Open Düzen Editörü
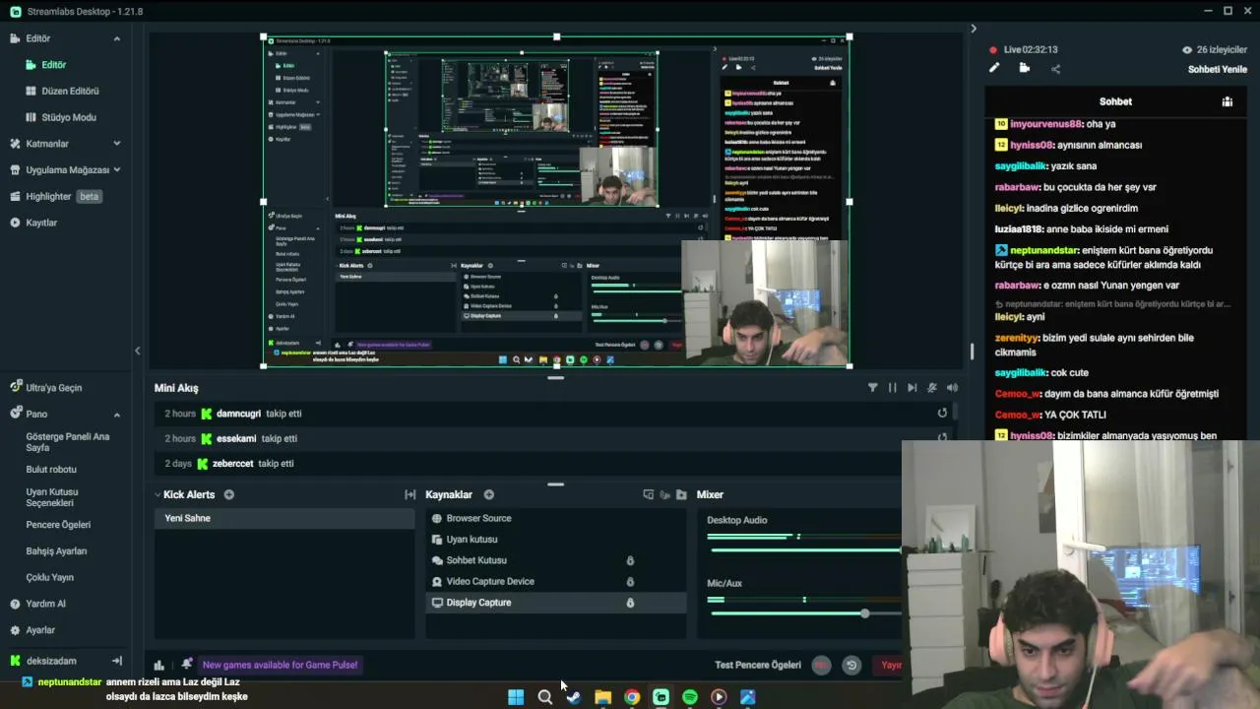Screen dimensions: 1260x709 pos(70,91)
